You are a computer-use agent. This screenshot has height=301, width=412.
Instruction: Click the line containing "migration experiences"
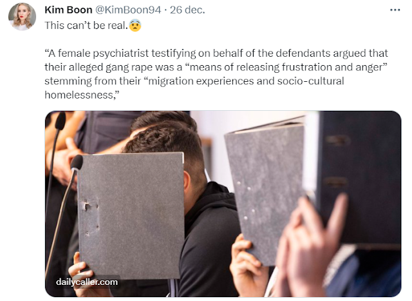[194, 81]
